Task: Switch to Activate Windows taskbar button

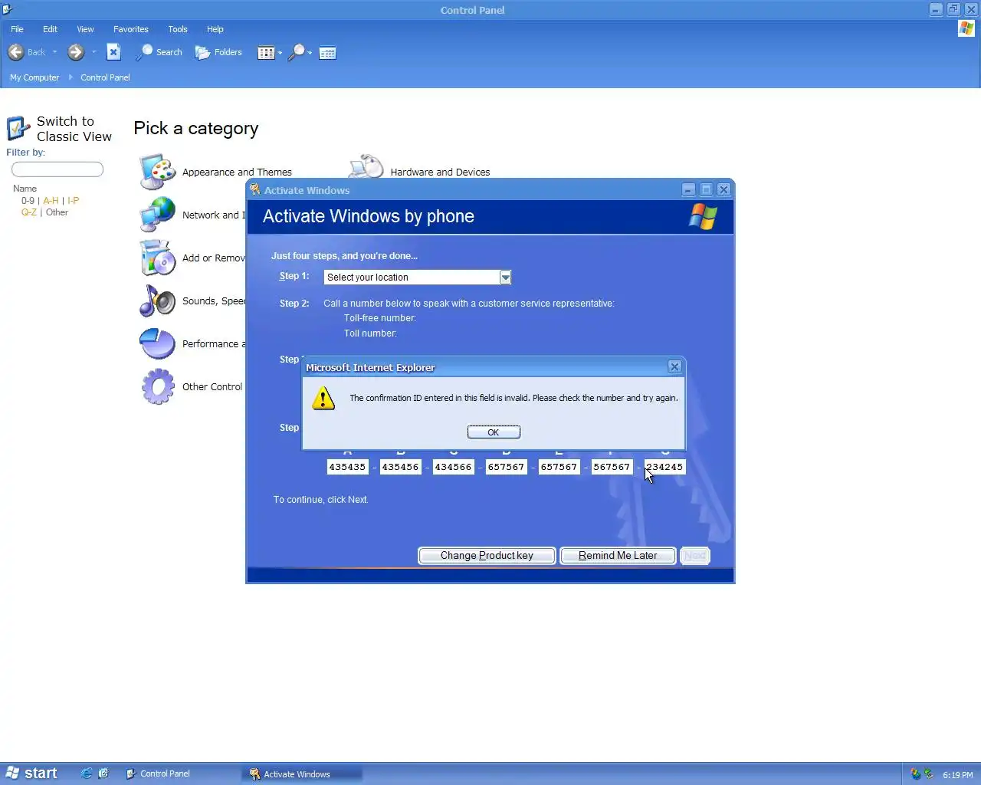Action: click(303, 774)
